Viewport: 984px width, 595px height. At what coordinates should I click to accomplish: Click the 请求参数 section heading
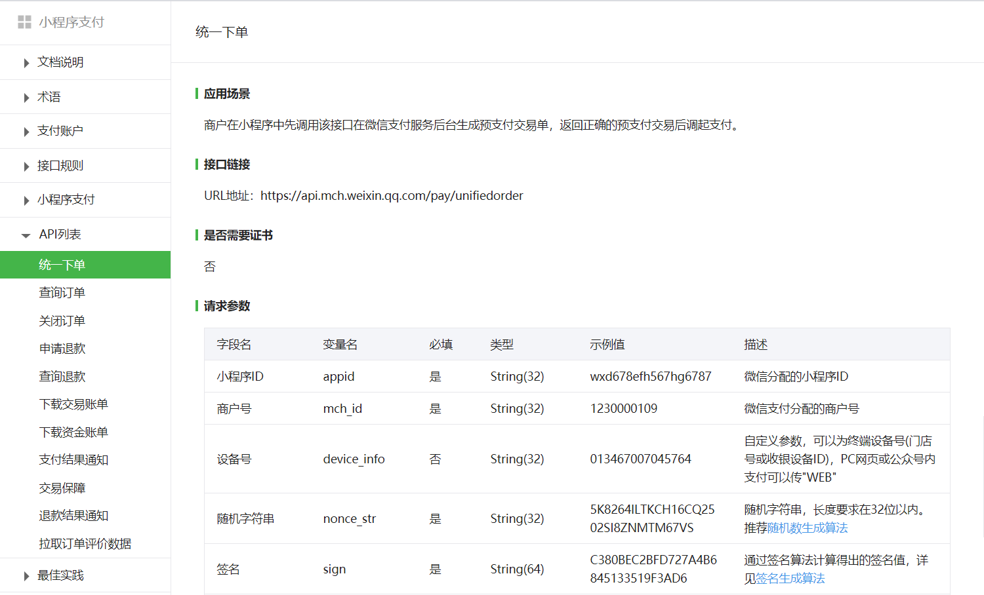tap(227, 306)
